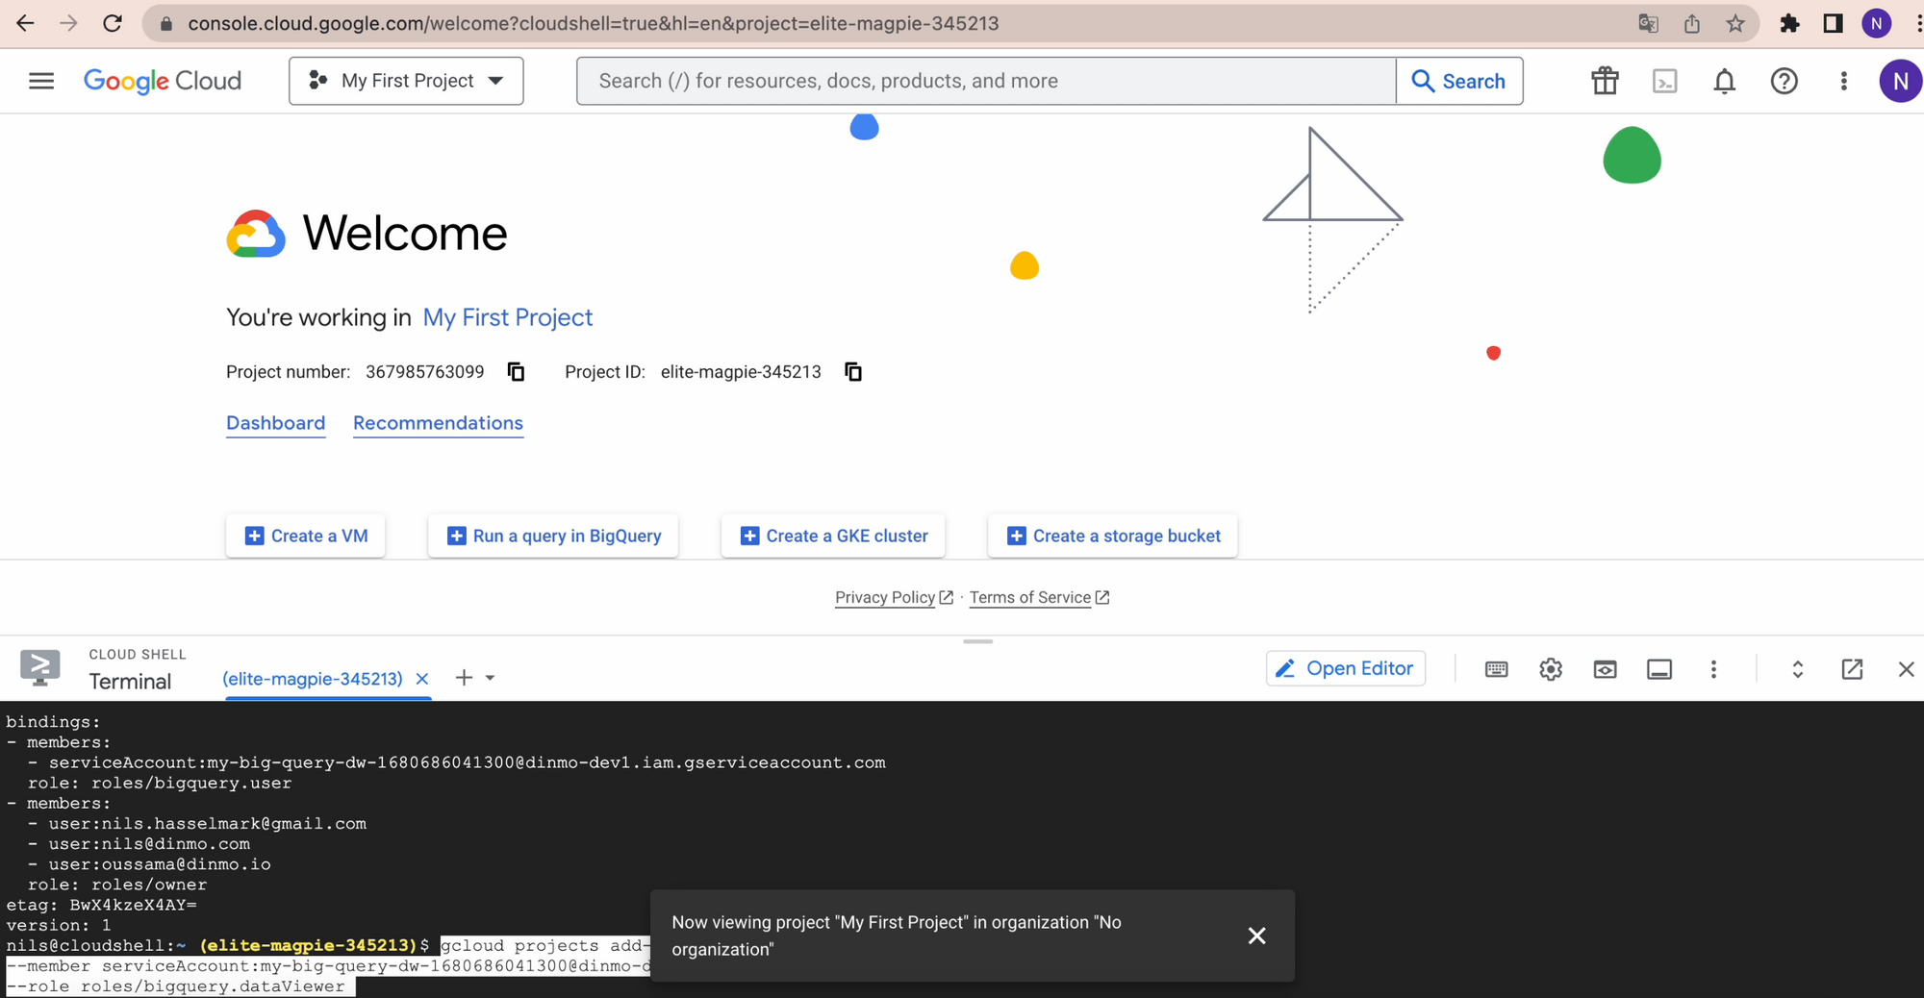This screenshot has width=1924, height=998.
Task: Toggle Cloud Shell session layout icon
Action: (x=1658, y=669)
